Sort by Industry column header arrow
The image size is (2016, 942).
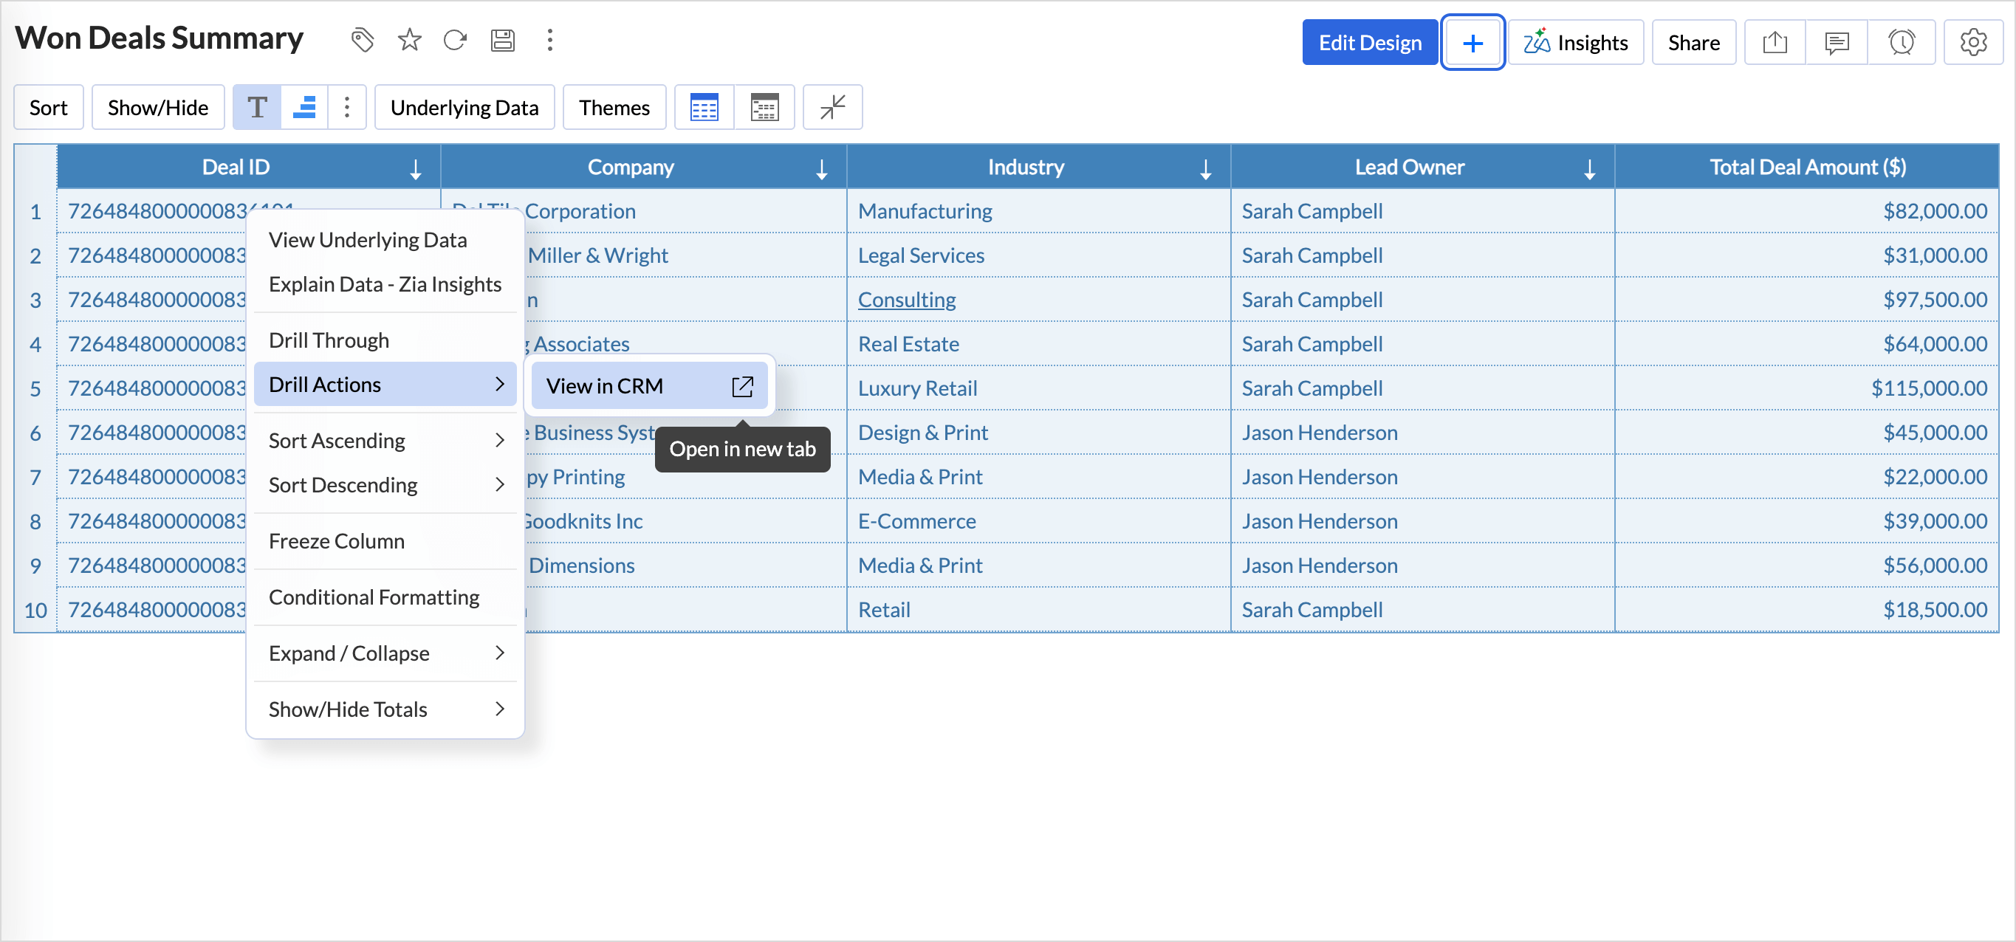pos(1205,168)
